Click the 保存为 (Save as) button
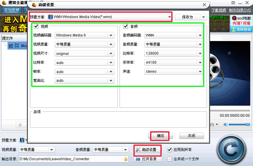Viewport: 253px width, 166px height. coord(187,17)
